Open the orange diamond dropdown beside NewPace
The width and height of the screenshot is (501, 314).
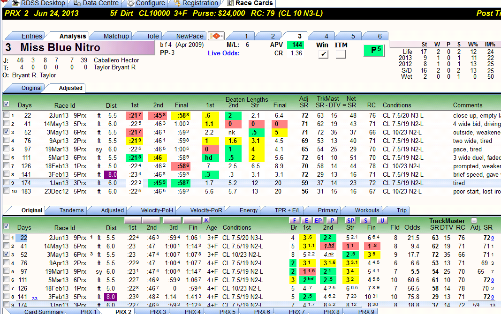pos(216,36)
